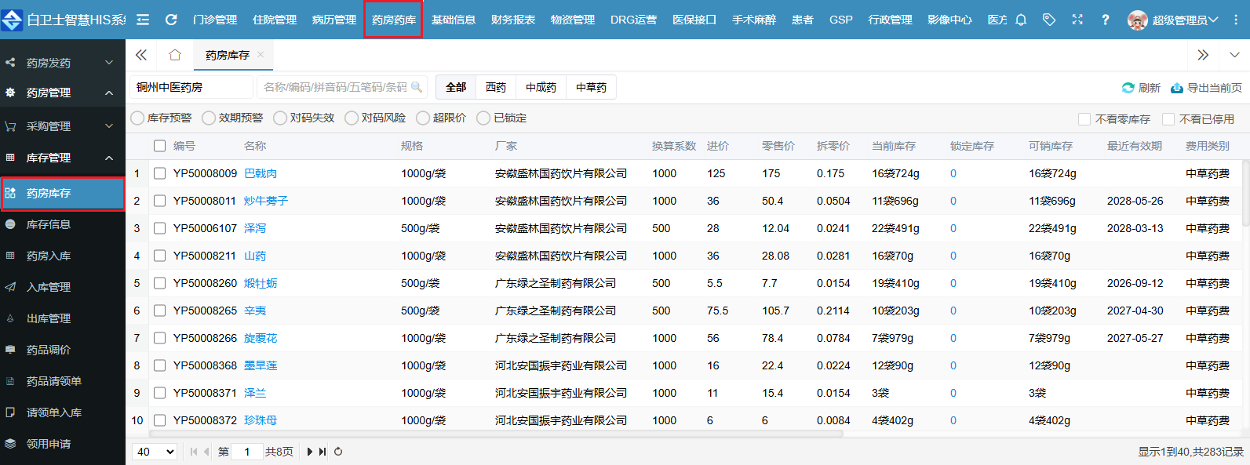Open the 泽泻 drug name link

pos(255,228)
